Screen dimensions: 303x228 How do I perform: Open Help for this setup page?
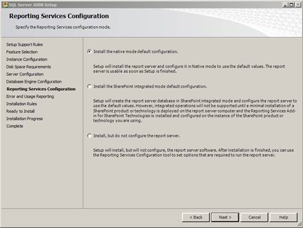[283, 217]
